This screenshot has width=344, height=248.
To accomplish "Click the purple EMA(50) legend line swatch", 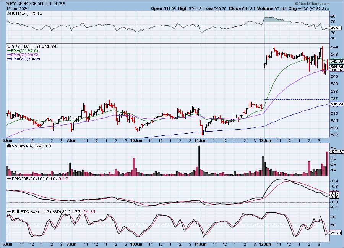I will pos(9,55).
